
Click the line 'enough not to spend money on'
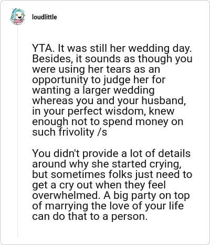coord(108,121)
